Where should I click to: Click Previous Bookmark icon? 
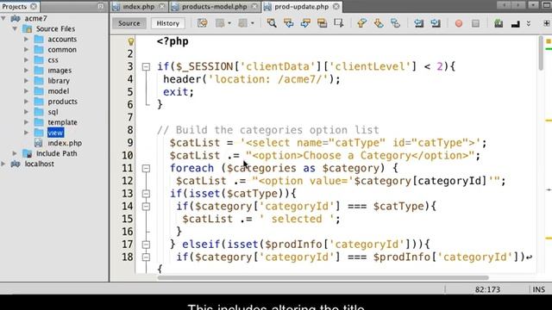[361, 23]
